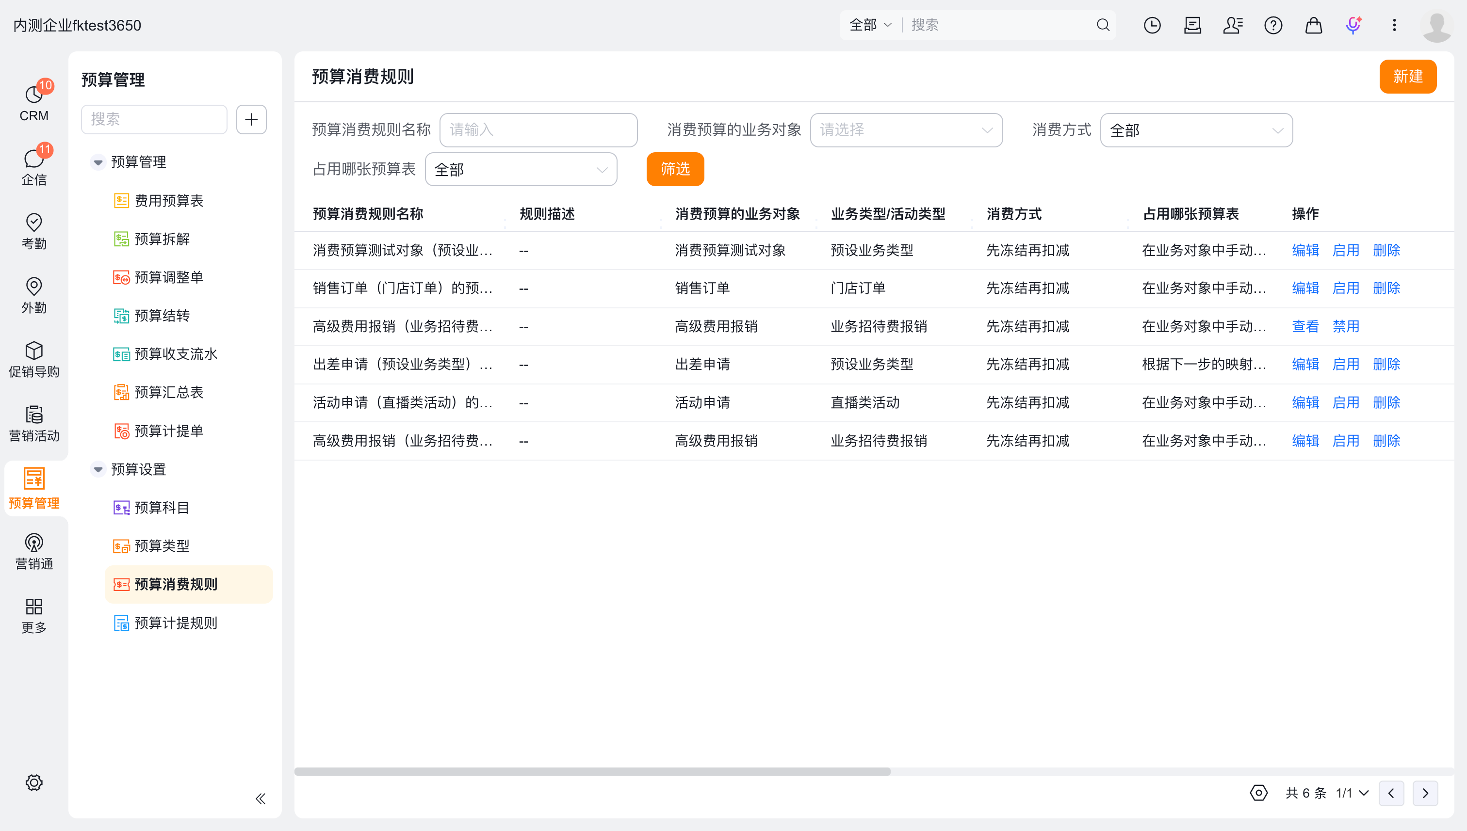Screen dimensions: 1467x831
Task: Click the table column settings hexagon icon
Action: tap(1258, 793)
